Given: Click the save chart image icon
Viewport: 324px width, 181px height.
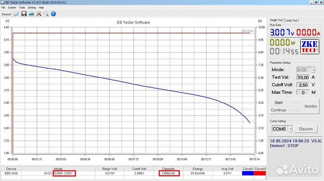Looking at the screenshot, I should [31, 14].
